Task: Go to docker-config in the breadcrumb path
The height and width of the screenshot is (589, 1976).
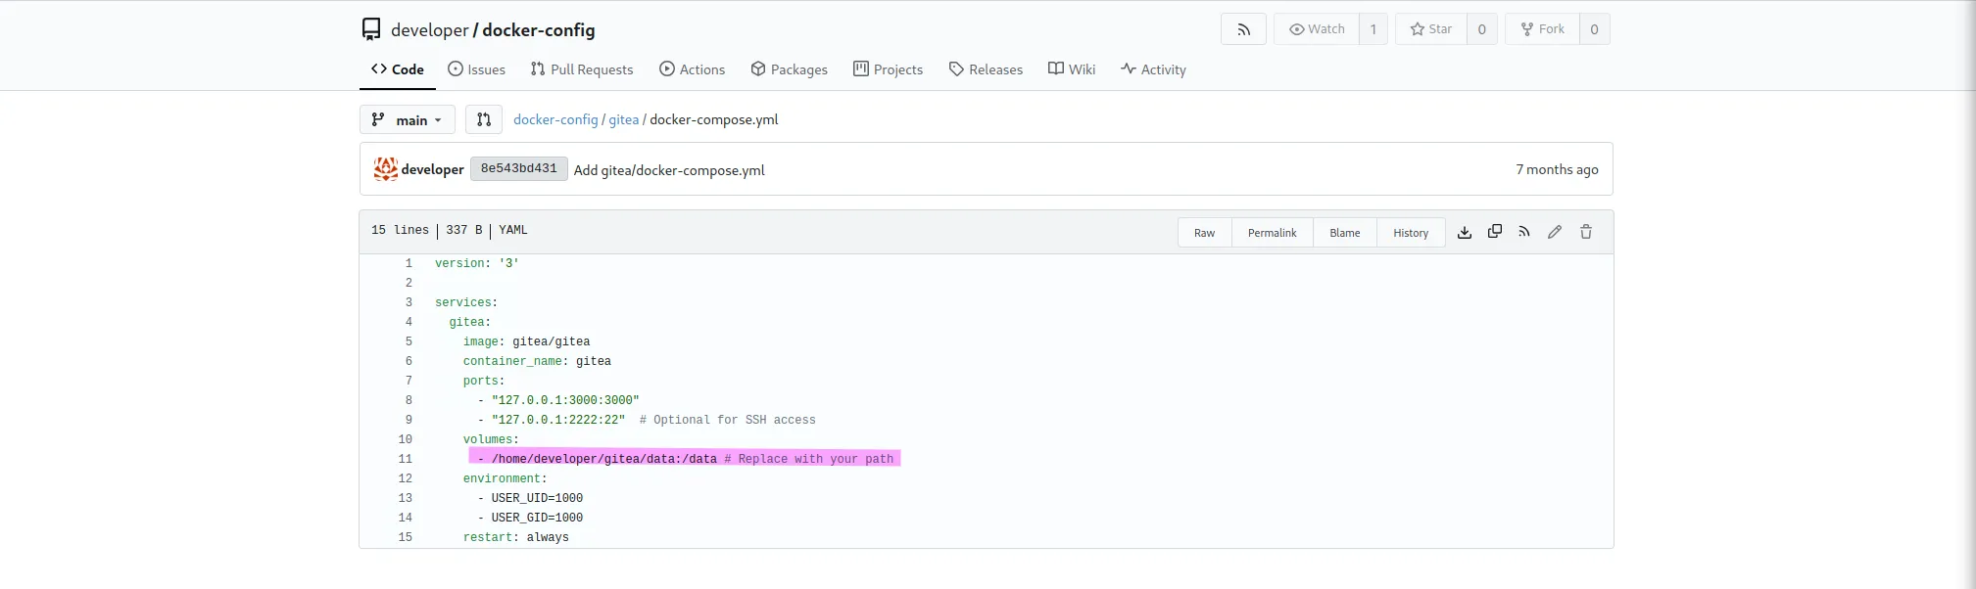Action: (x=555, y=119)
